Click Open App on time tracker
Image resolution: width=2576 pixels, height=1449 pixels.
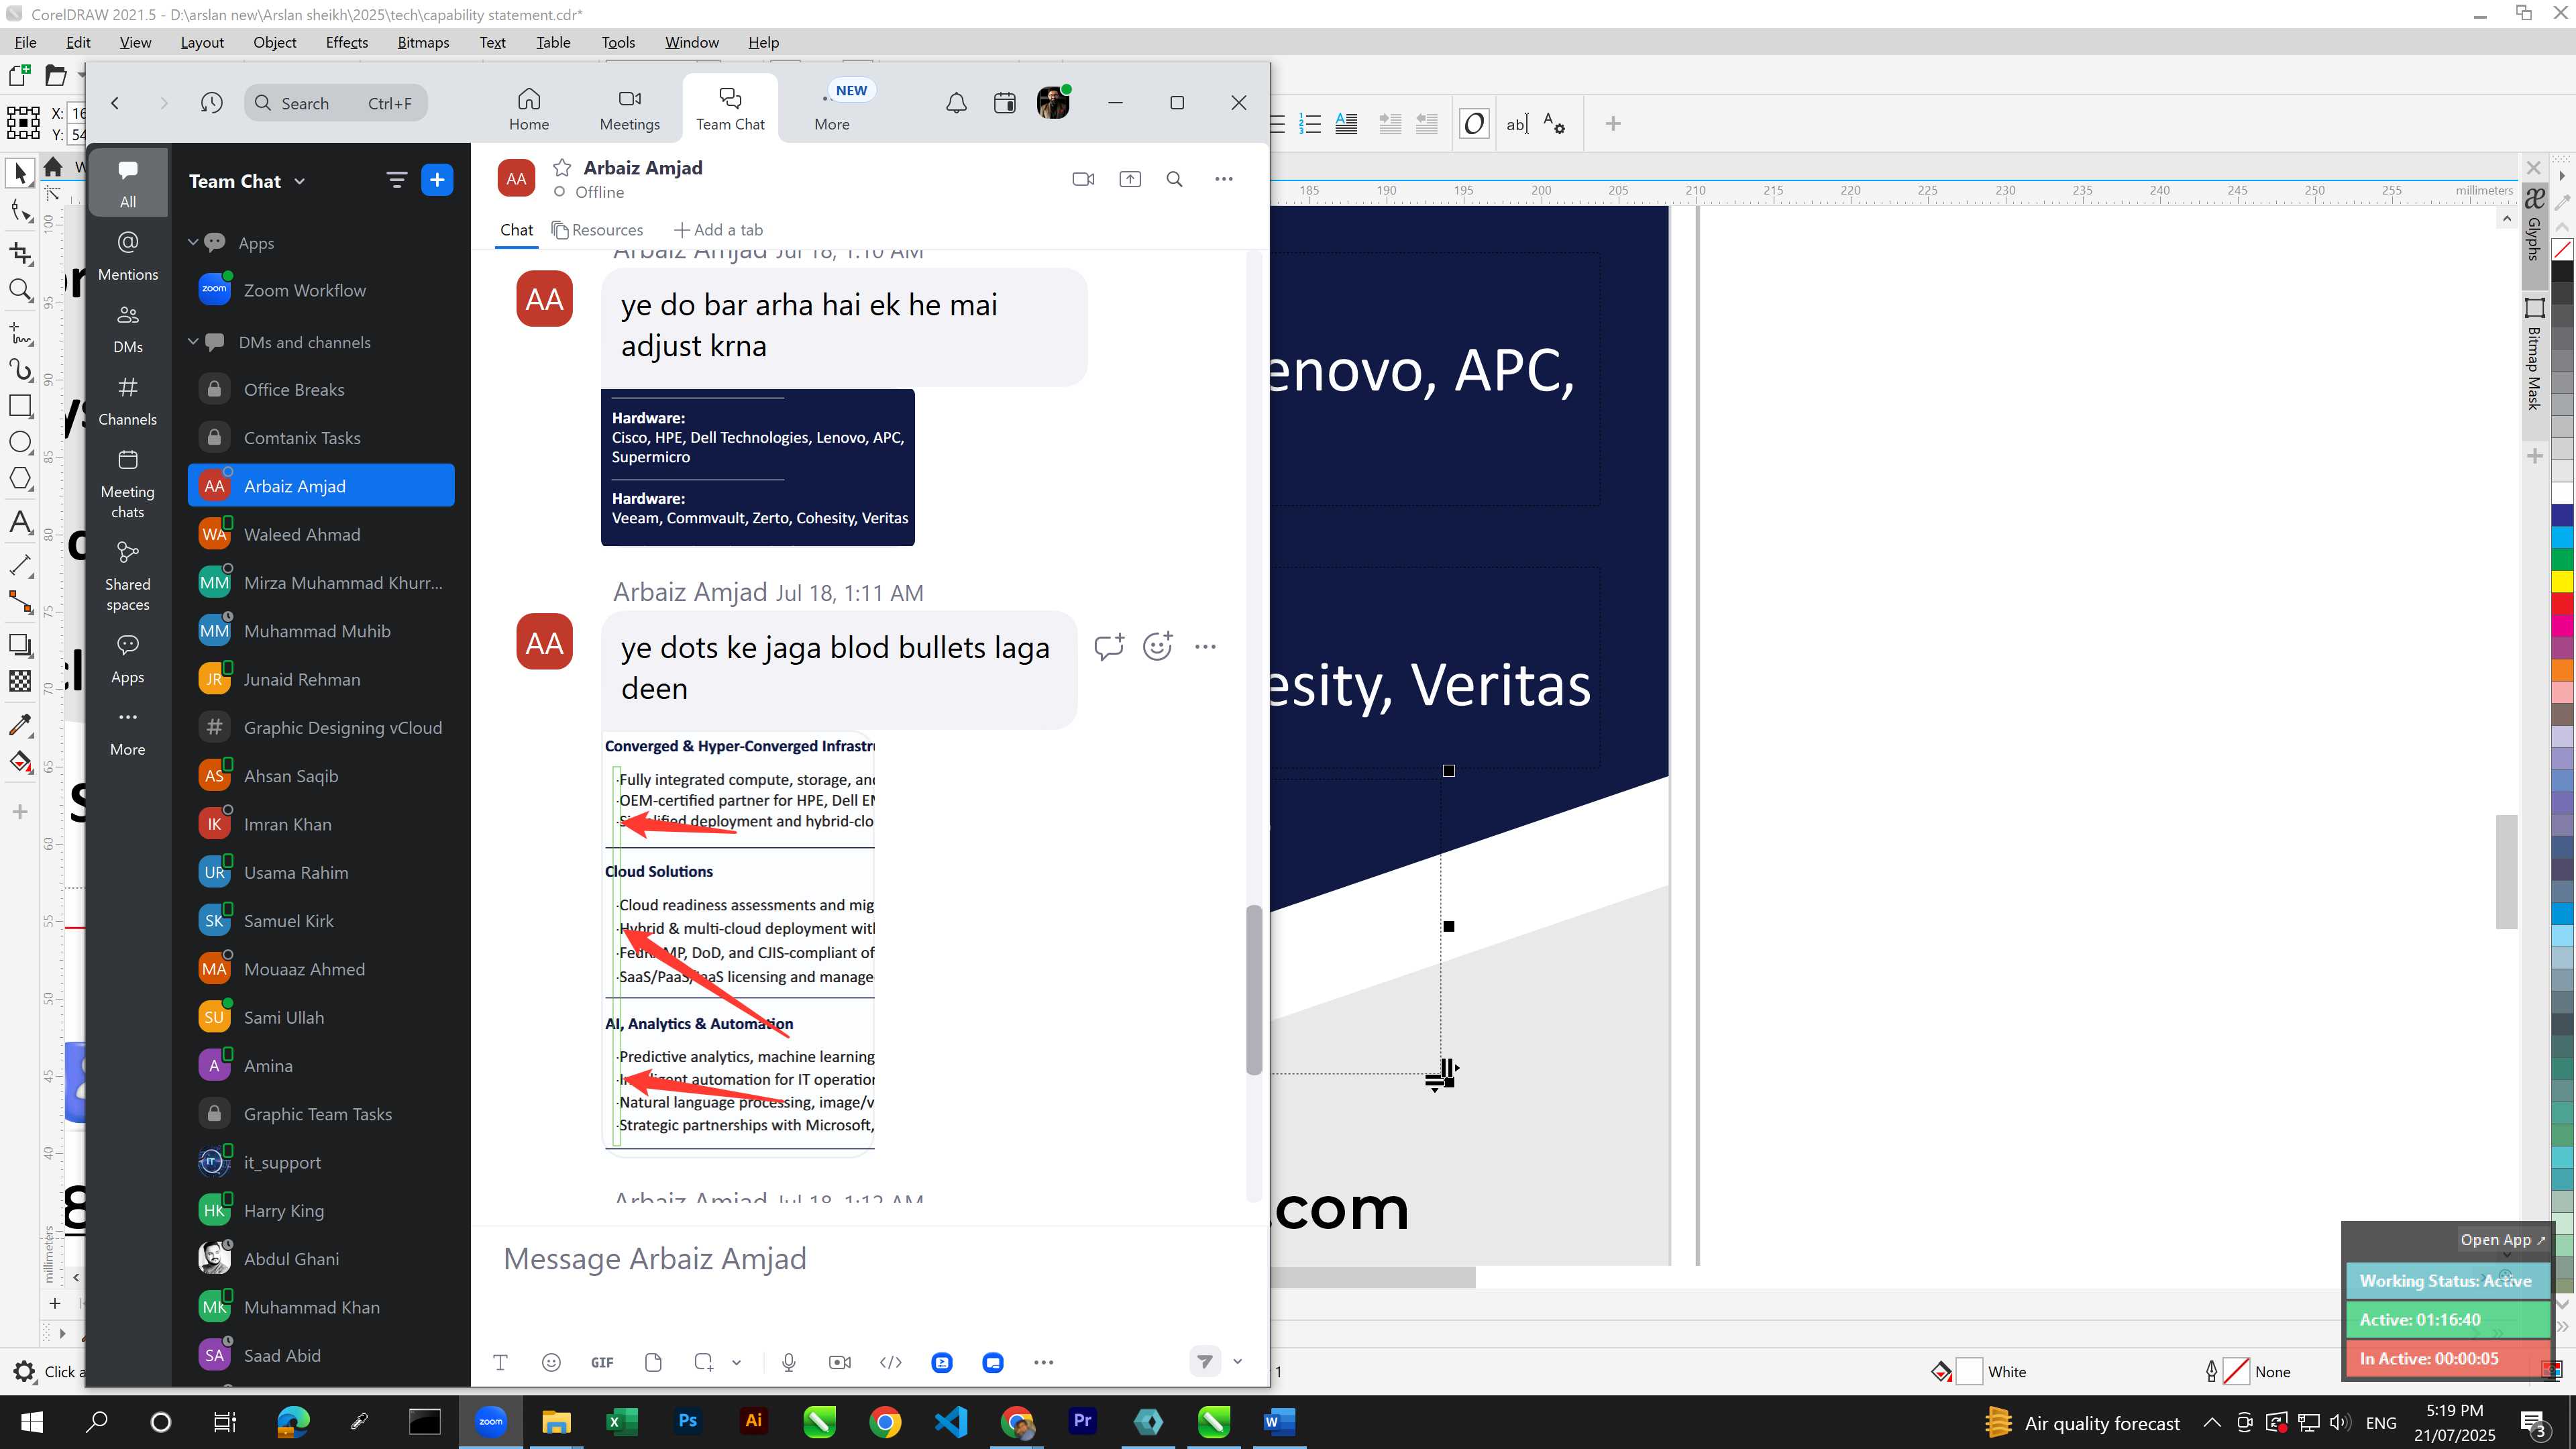[2503, 1239]
